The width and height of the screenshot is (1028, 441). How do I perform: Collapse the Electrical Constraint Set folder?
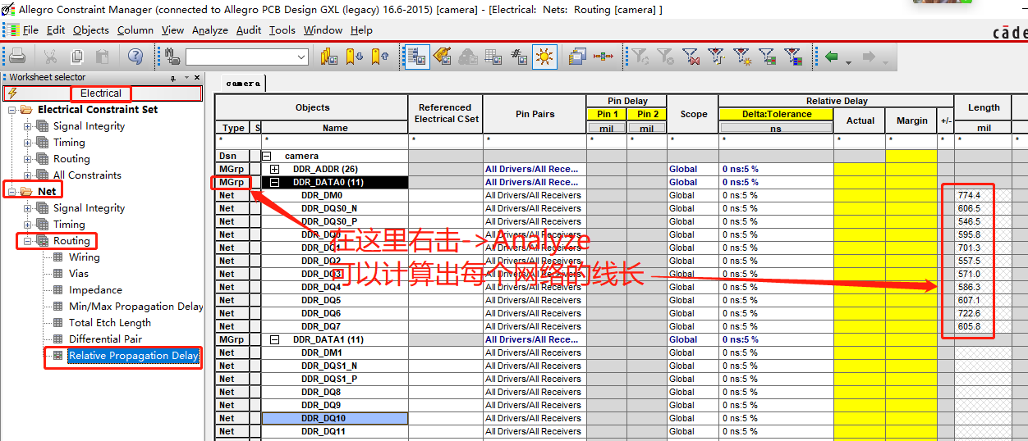click(11, 110)
